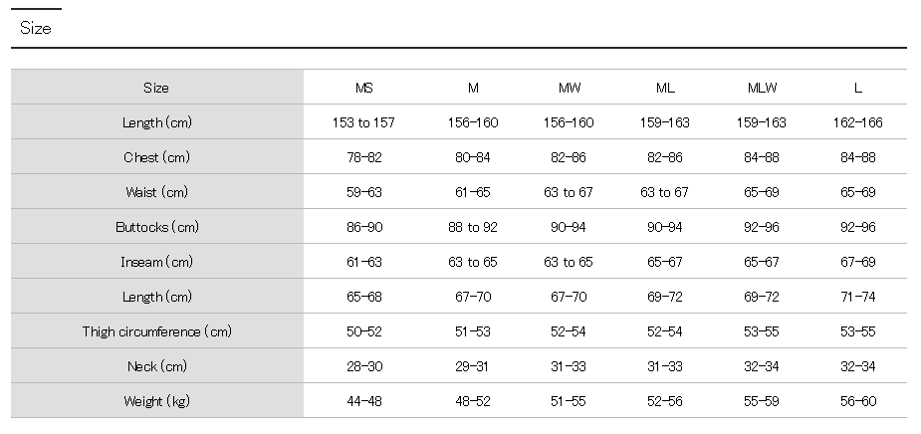Click the 28-30 neck value
This screenshot has width=921, height=434.
tap(363, 366)
